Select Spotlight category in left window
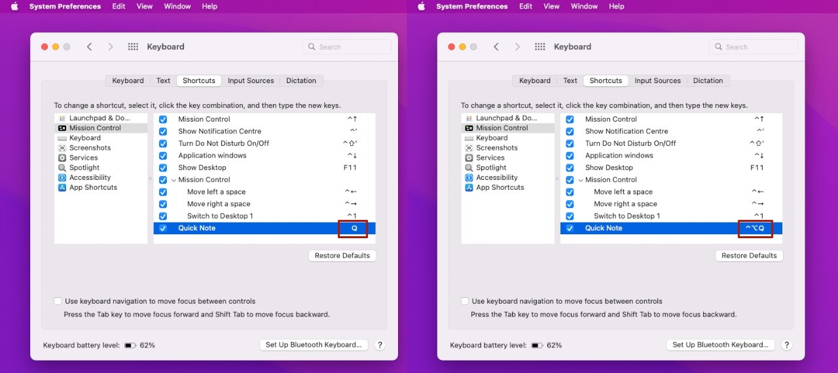The width and height of the screenshot is (838, 373). coord(101,168)
